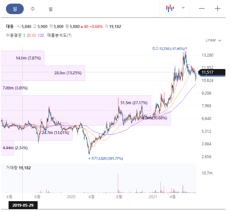This screenshot has height=212, width=231.
Task: Click the 14.9m (7.87%) volume profile label
Action: pos(28,58)
